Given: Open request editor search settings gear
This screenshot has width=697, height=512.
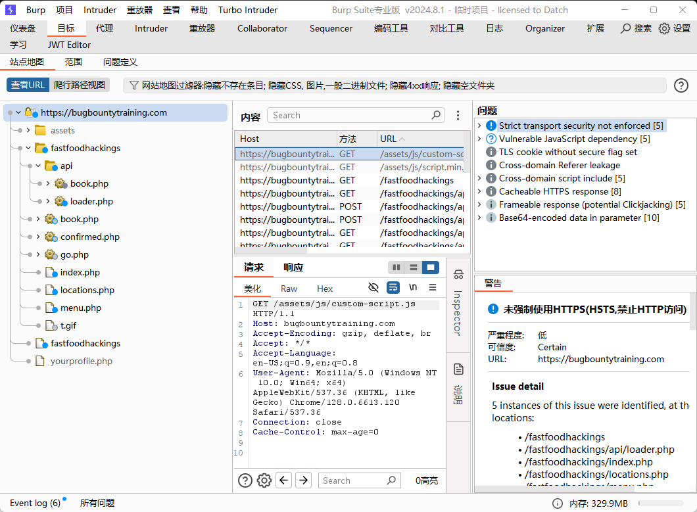Looking at the screenshot, I should tap(264, 480).
